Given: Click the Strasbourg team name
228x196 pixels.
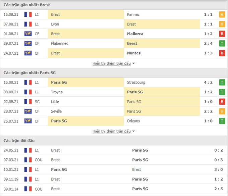Looking at the screenshot, I should tap(136, 82).
